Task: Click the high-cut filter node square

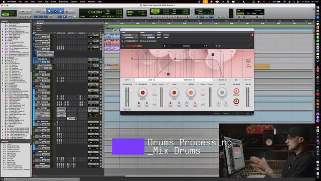Action: click(213, 55)
